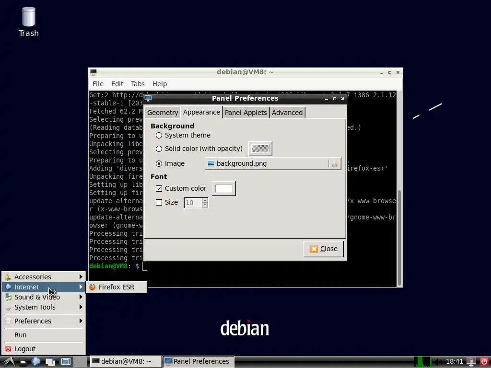
Task: Open the terminal File menu
Action: 98,84
